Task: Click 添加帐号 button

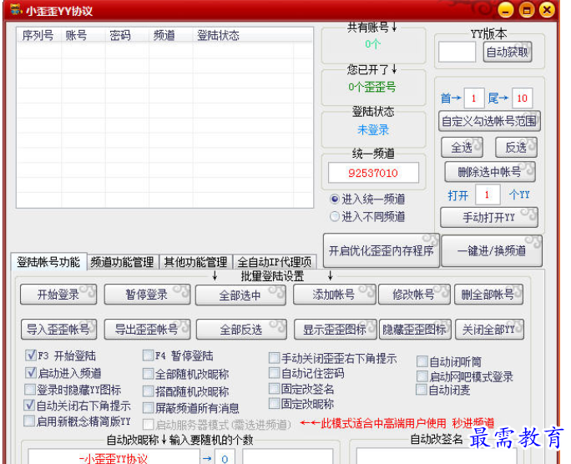Action: tap(334, 295)
